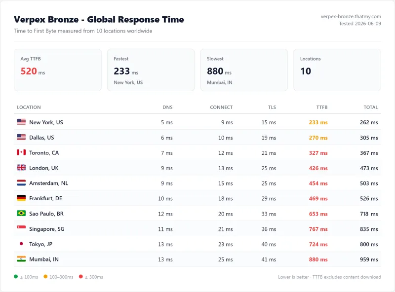Screen dimensions: 395x292
Task: Click the TLS column header
Action: click(x=272, y=107)
